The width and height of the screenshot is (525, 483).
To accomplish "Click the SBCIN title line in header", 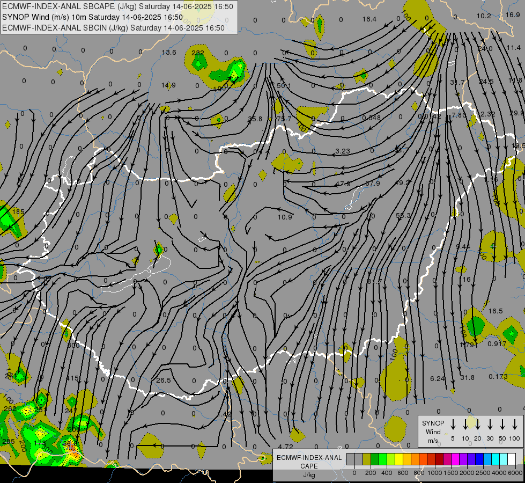I will pyautogui.click(x=113, y=28).
